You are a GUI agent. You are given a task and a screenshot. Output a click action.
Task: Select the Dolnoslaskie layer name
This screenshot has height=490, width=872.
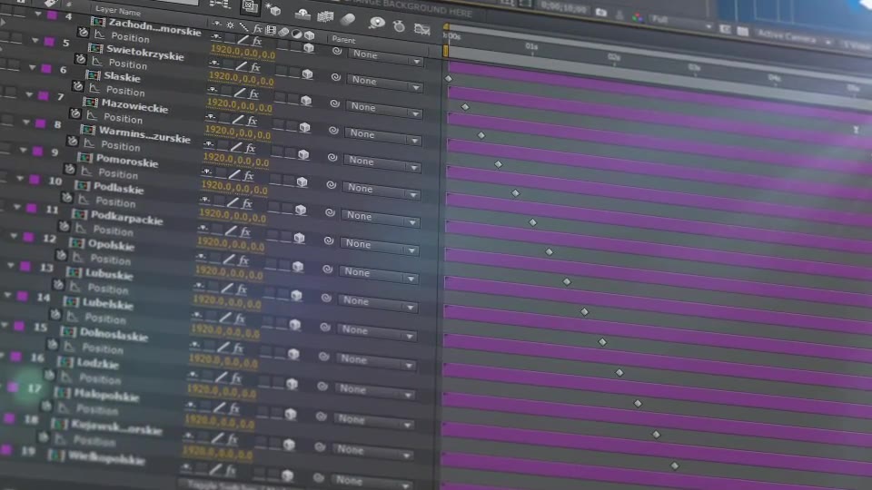pos(114,335)
